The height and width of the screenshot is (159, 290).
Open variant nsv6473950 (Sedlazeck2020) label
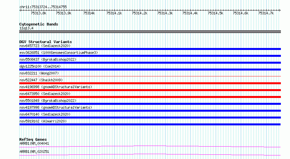45,94
